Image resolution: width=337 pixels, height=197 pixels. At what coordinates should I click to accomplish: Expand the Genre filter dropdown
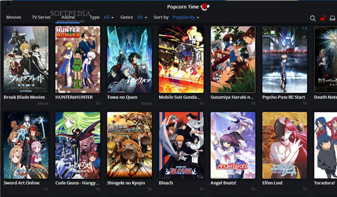(x=142, y=17)
